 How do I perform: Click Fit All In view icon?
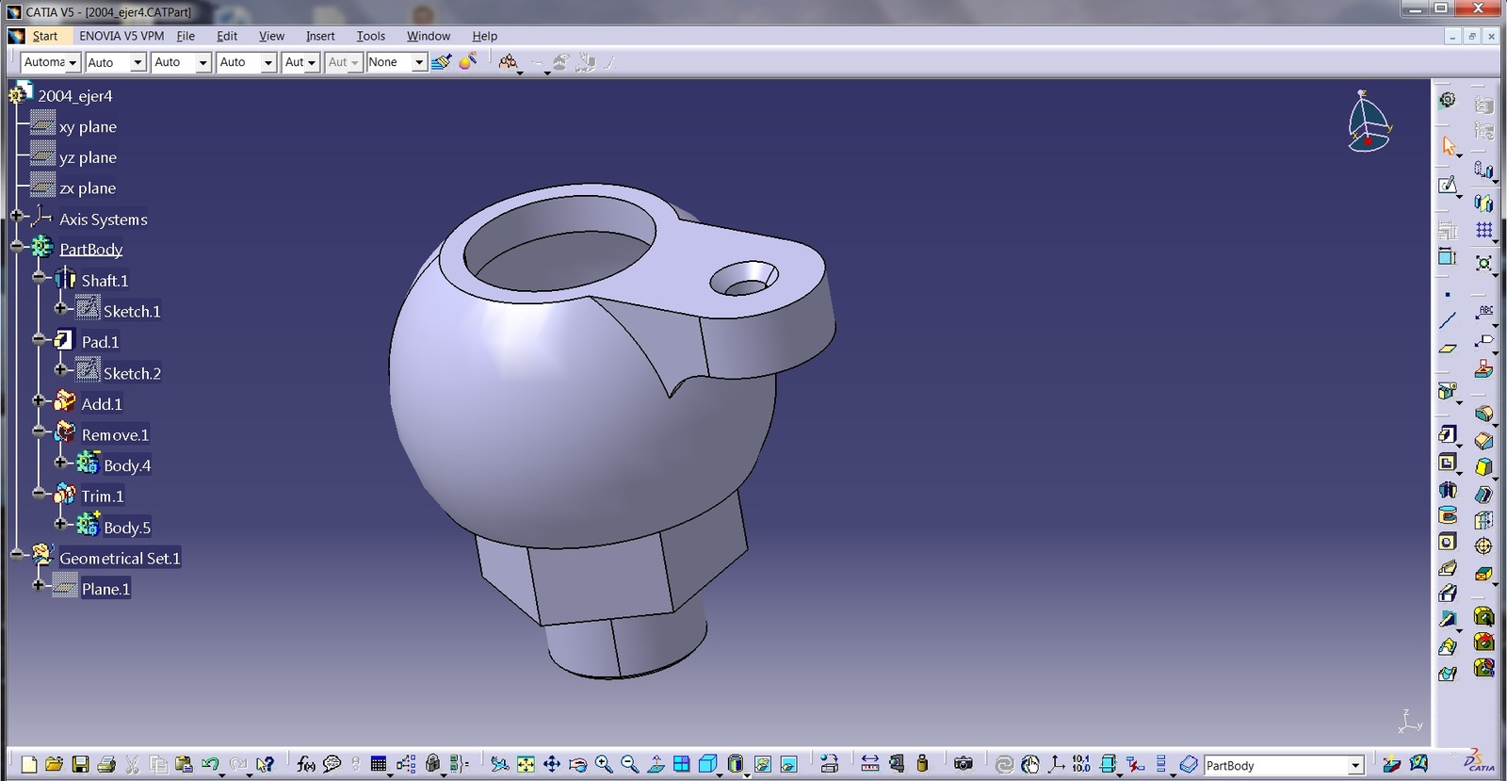click(526, 764)
